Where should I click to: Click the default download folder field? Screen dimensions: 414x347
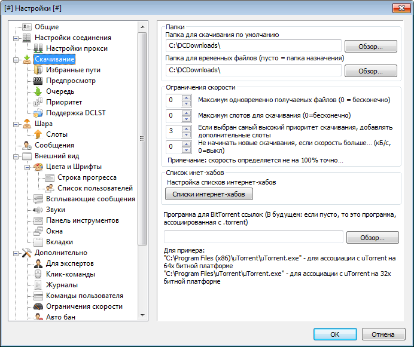click(254, 46)
